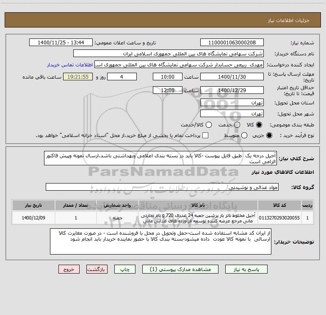Click the شهر محل تحویل field تهران
Image resolution: width=326 pixels, height=315 pixels.
coord(232,114)
